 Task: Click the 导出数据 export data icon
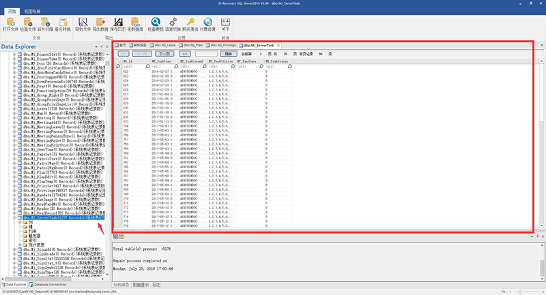point(100,25)
